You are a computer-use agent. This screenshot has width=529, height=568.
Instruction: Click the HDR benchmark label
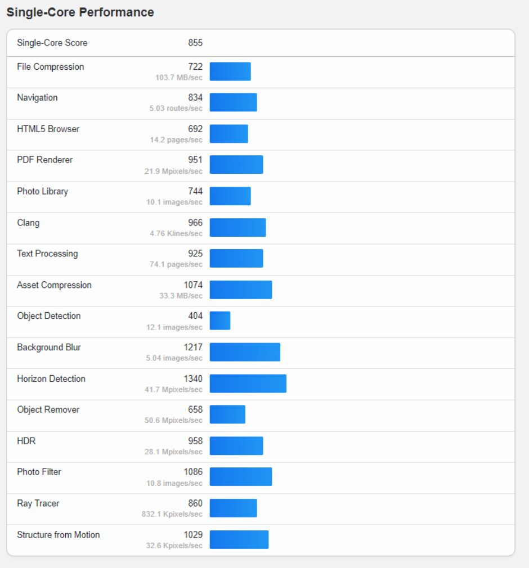coord(26,441)
